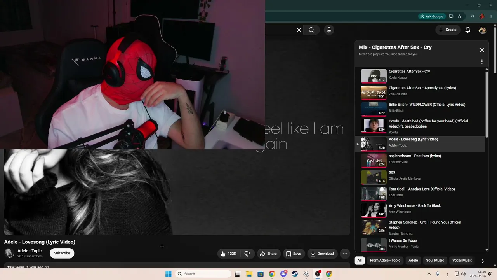Open more actions menu under the video

345,254
